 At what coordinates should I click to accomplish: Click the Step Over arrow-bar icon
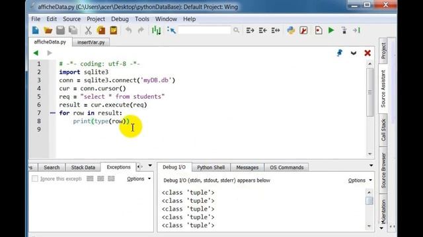356,30
